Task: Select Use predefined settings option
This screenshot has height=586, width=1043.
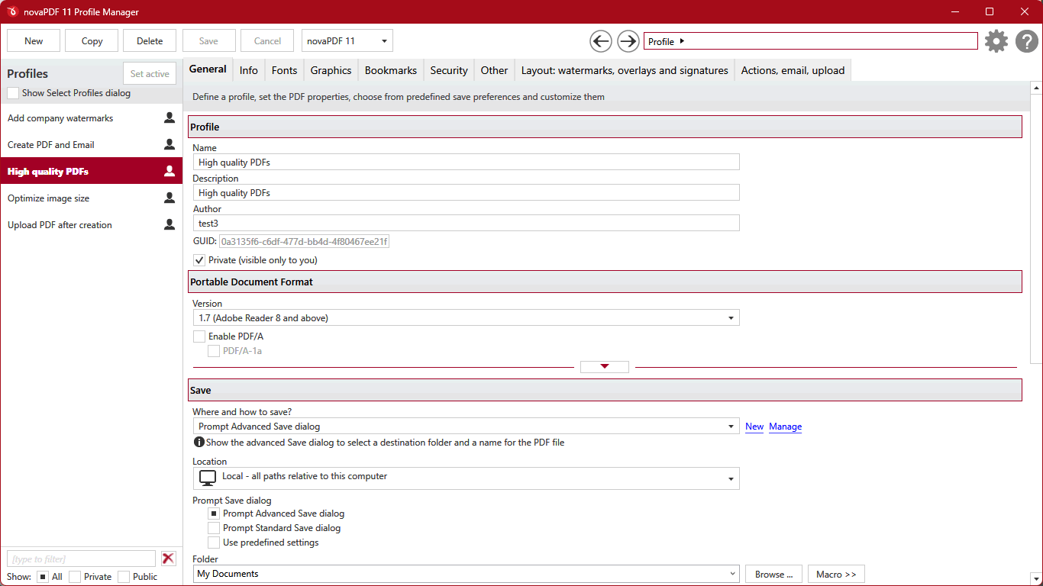Action: point(214,543)
